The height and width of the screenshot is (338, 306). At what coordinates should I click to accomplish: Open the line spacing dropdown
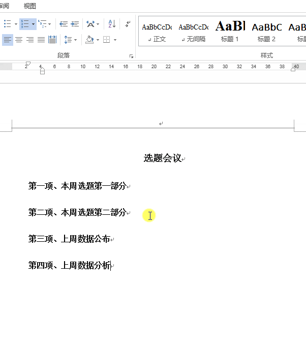[x=70, y=40]
